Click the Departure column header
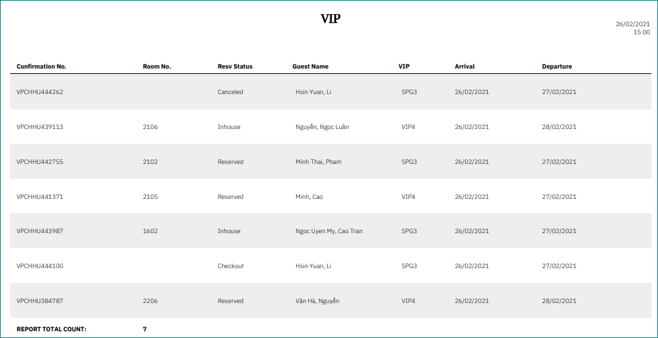This screenshot has height=338, width=658. point(556,67)
